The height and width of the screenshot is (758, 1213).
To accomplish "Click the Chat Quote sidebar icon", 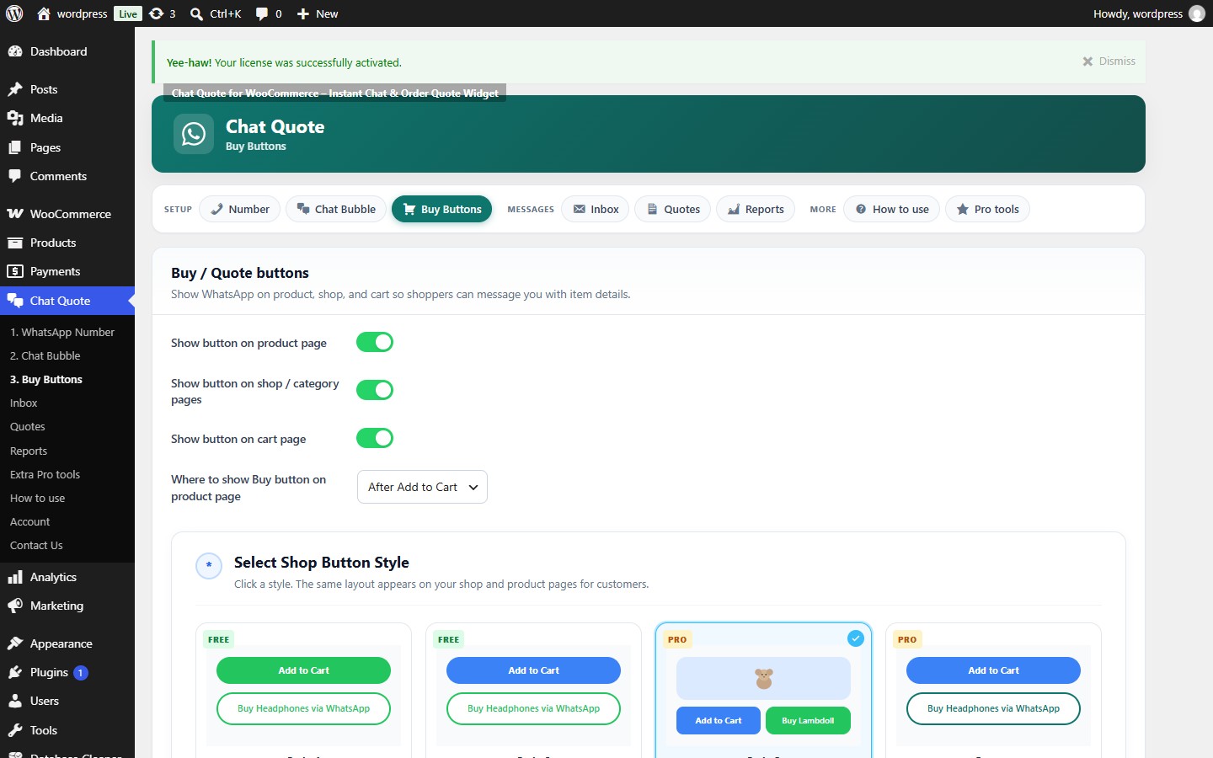I will click(15, 301).
